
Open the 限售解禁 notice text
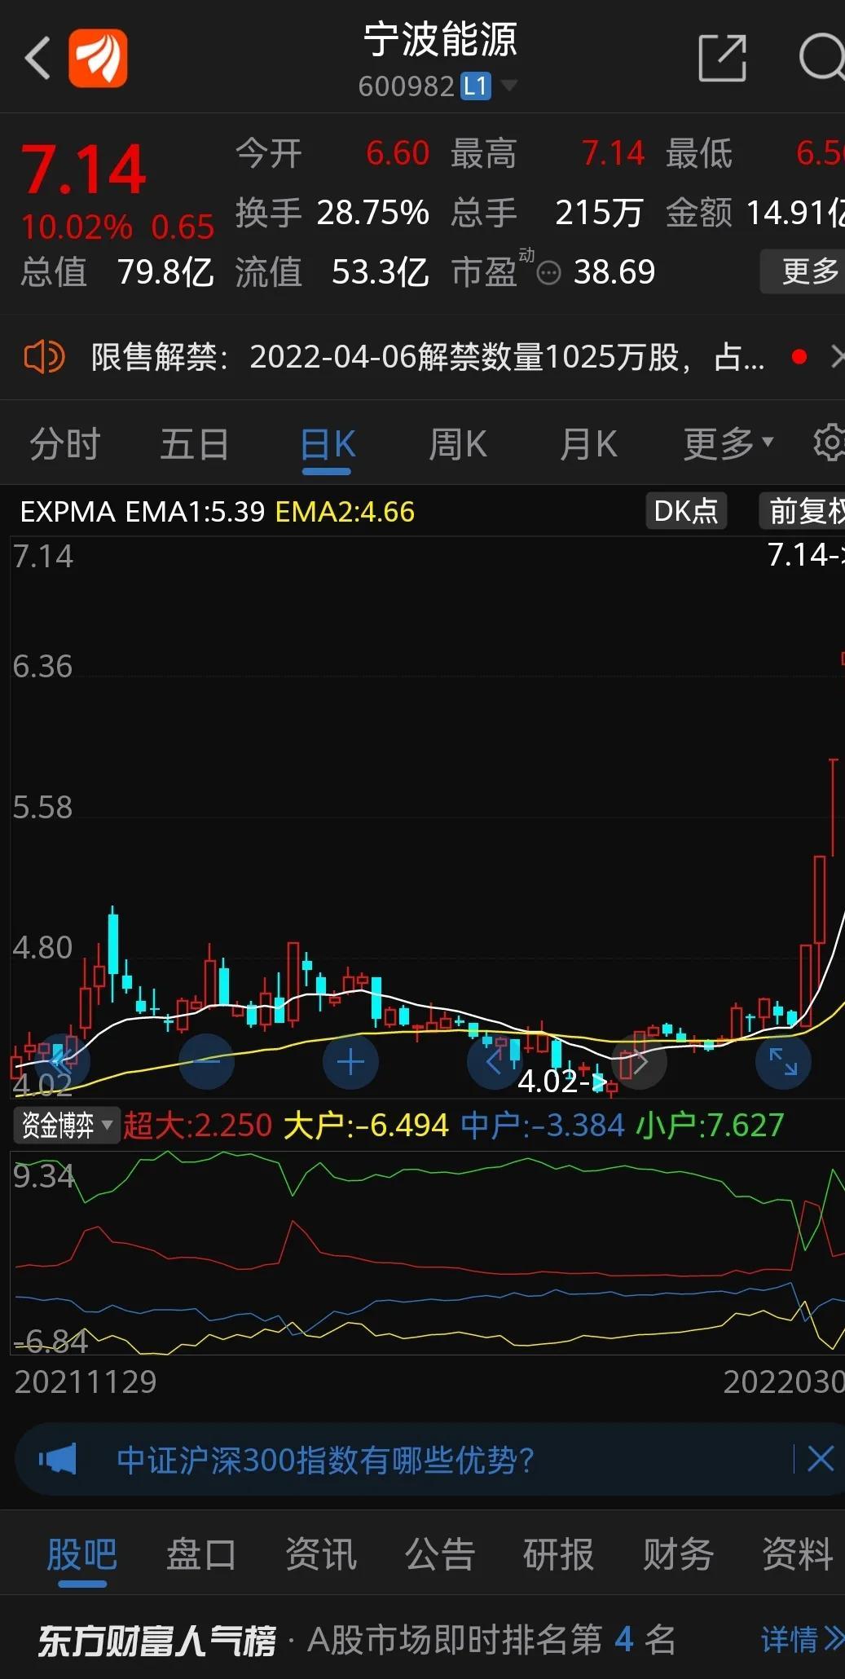428,357
